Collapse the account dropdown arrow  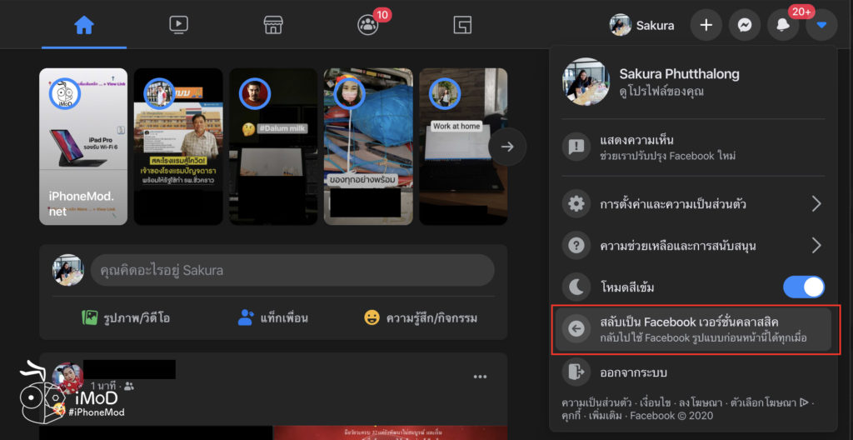pyautogui.click(x=822, y=25)
